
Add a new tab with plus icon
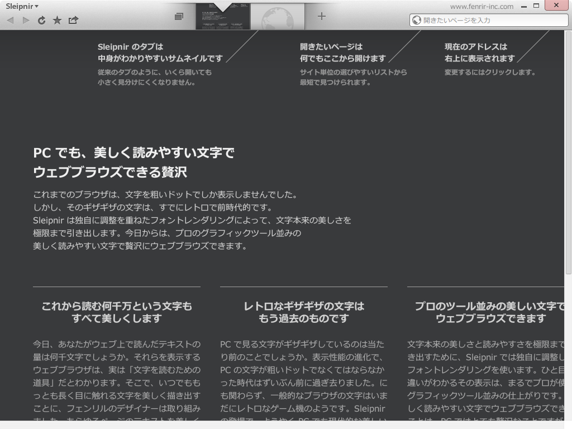[321, 16]
